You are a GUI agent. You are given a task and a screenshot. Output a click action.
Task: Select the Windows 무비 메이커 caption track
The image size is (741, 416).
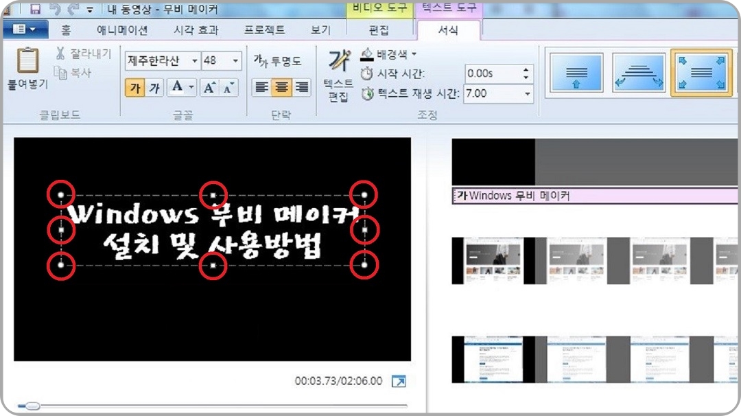[594, 196]
